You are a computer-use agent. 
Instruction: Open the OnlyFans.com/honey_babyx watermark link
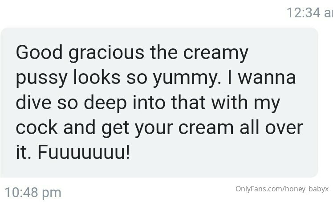(282, 189)
